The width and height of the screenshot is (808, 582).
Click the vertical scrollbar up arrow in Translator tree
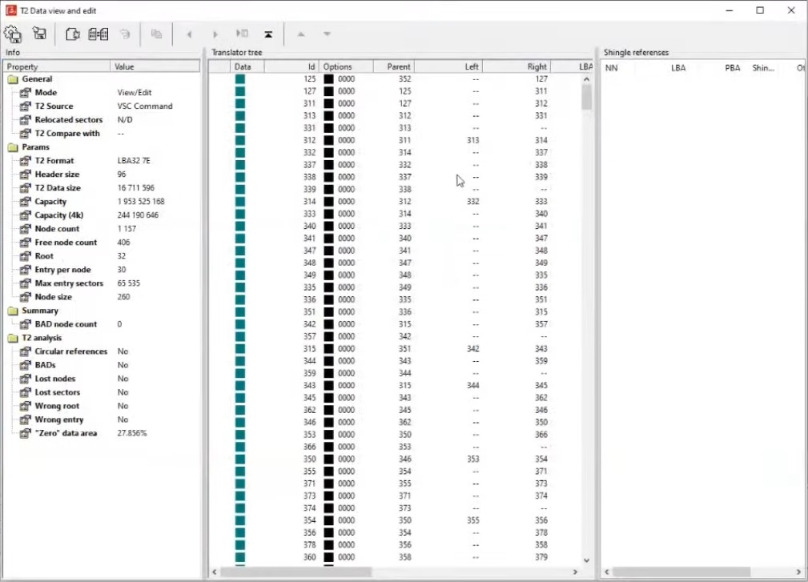click(586, 78)
